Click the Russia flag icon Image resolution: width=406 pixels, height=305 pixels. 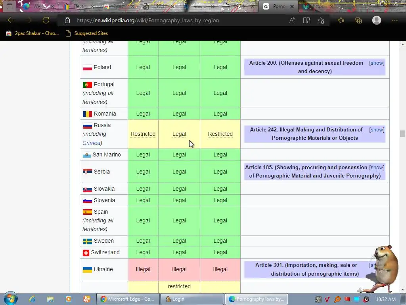87,126
